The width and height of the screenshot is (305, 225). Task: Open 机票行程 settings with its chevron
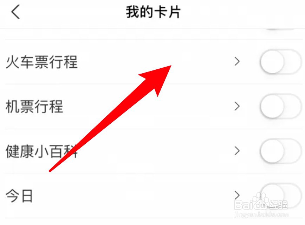tap(237, 106)
